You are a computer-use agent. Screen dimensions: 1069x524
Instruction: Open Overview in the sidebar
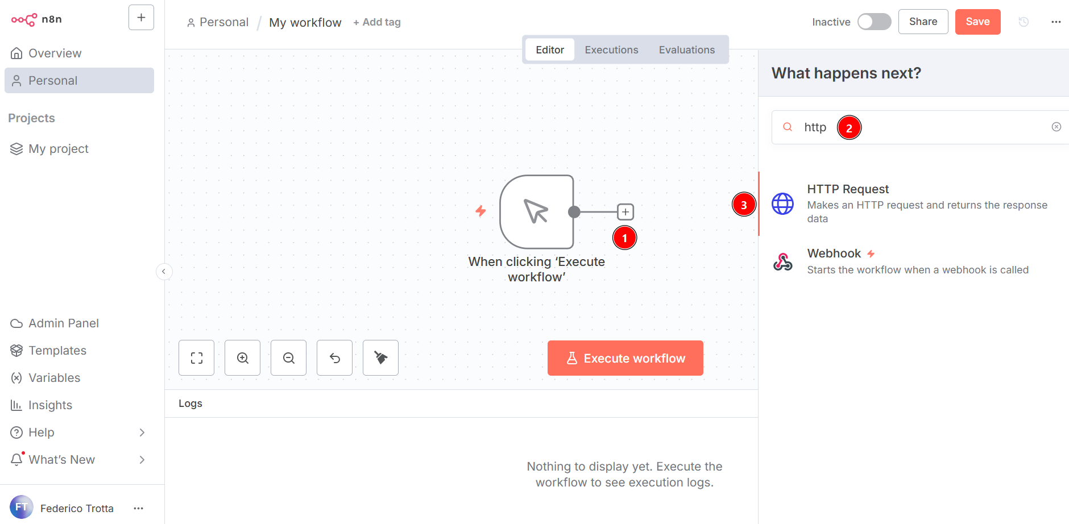point(79,53)
